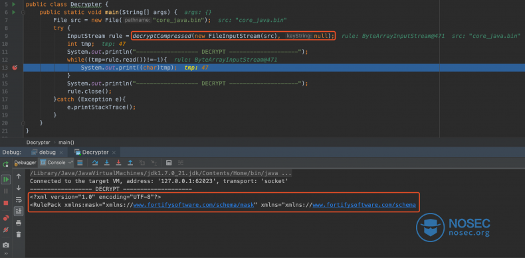The image size is (525, 258).
Task: Open second fortifysoftware.com/schema link
Action: click(x=364, y=205)
